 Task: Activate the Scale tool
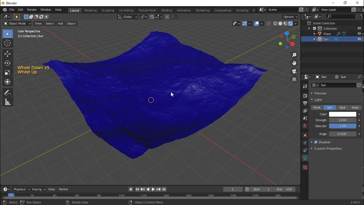click(8, 73)
